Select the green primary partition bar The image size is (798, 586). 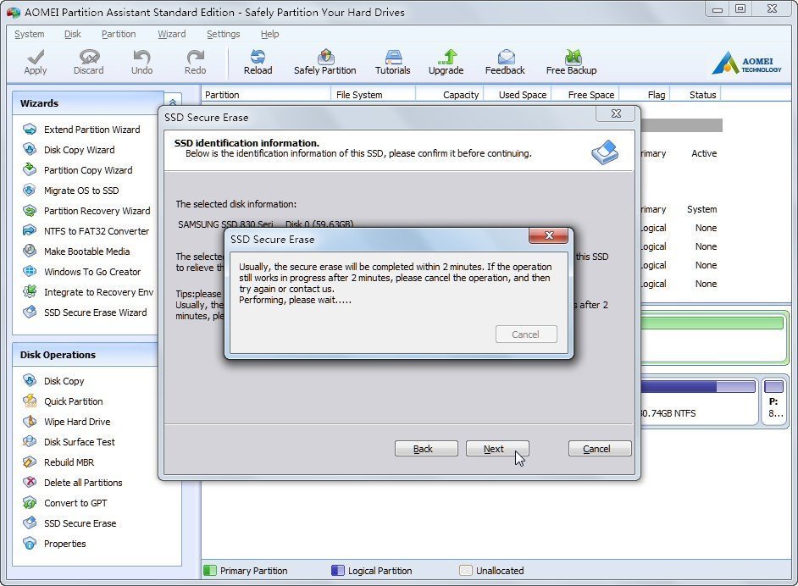click(x=712, y=323)
